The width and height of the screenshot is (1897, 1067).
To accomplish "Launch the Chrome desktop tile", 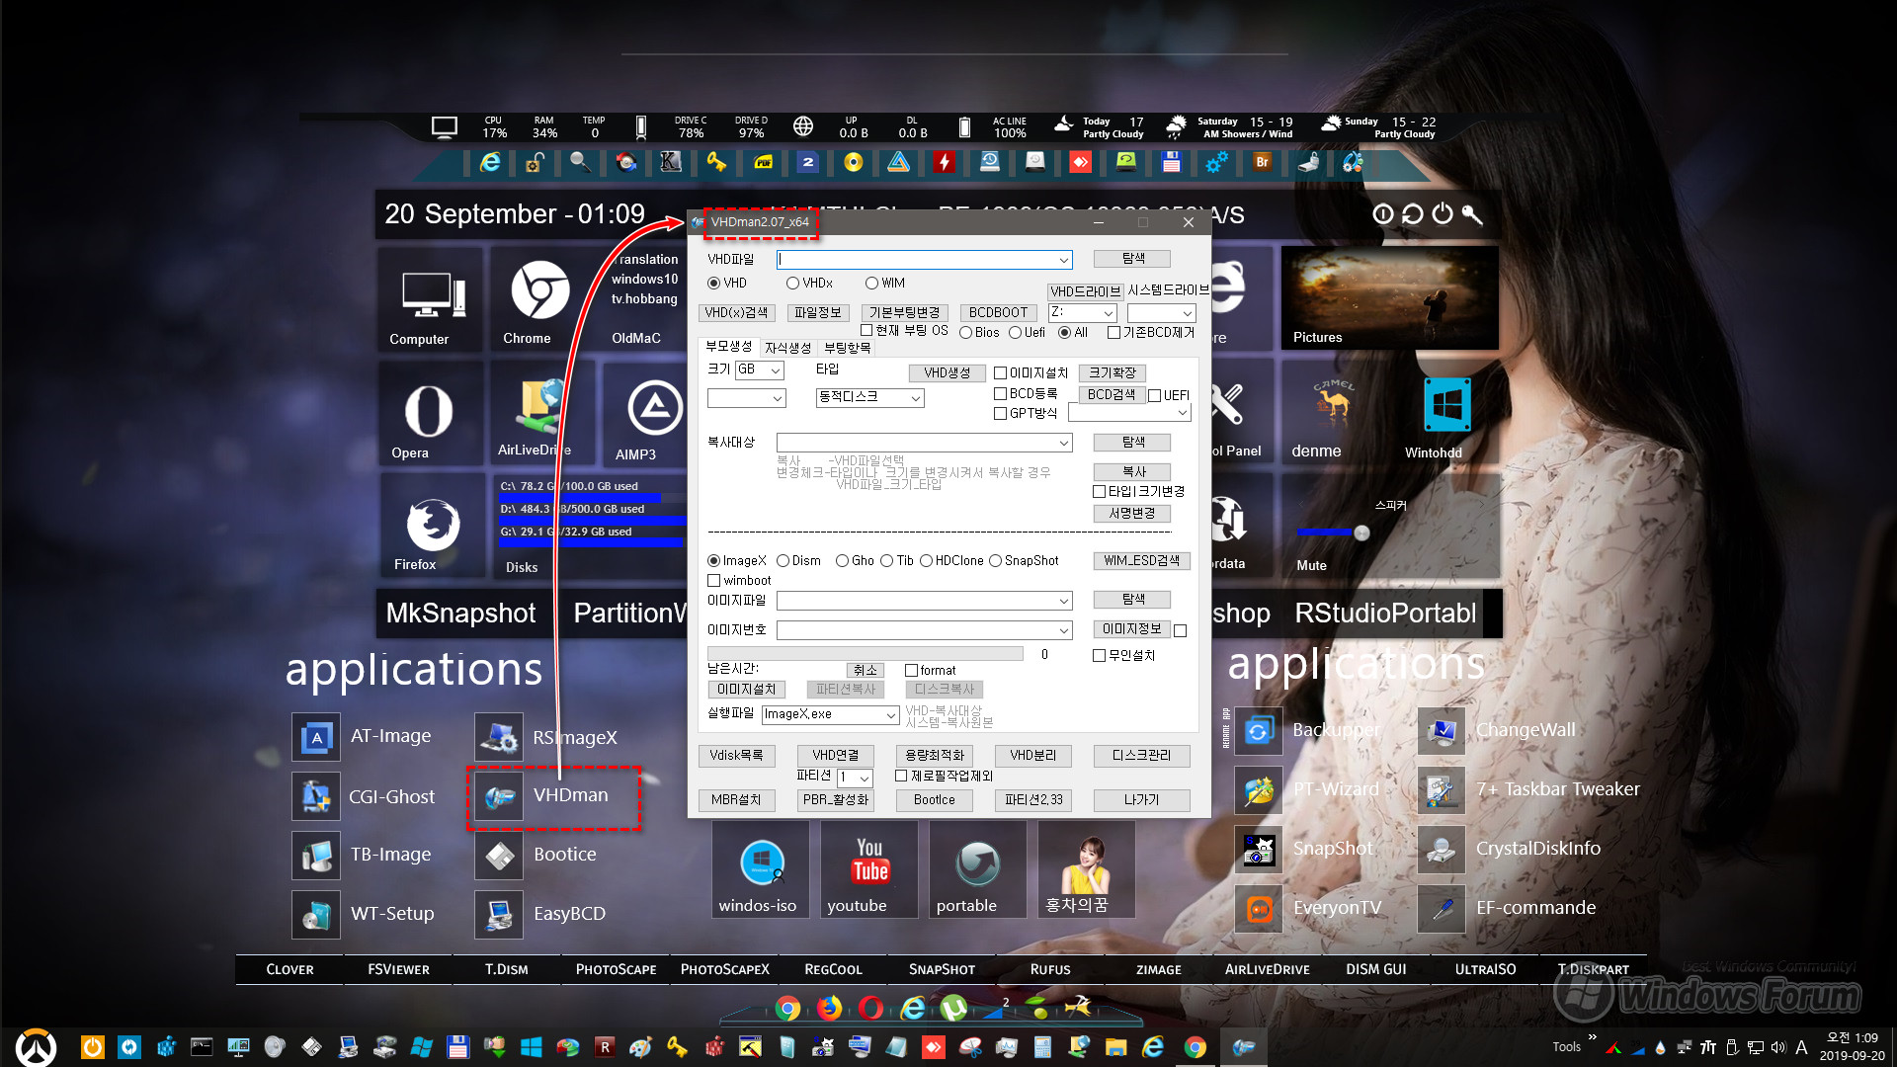I will pos(539,300).
